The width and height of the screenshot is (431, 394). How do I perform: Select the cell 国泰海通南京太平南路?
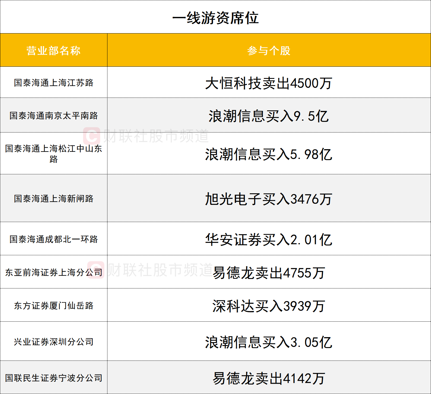[54, 115]
